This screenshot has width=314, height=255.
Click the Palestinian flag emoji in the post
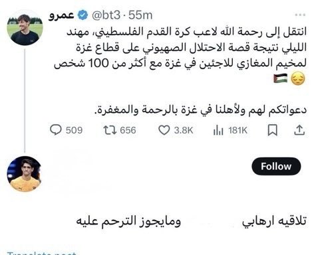pos(280,78)
